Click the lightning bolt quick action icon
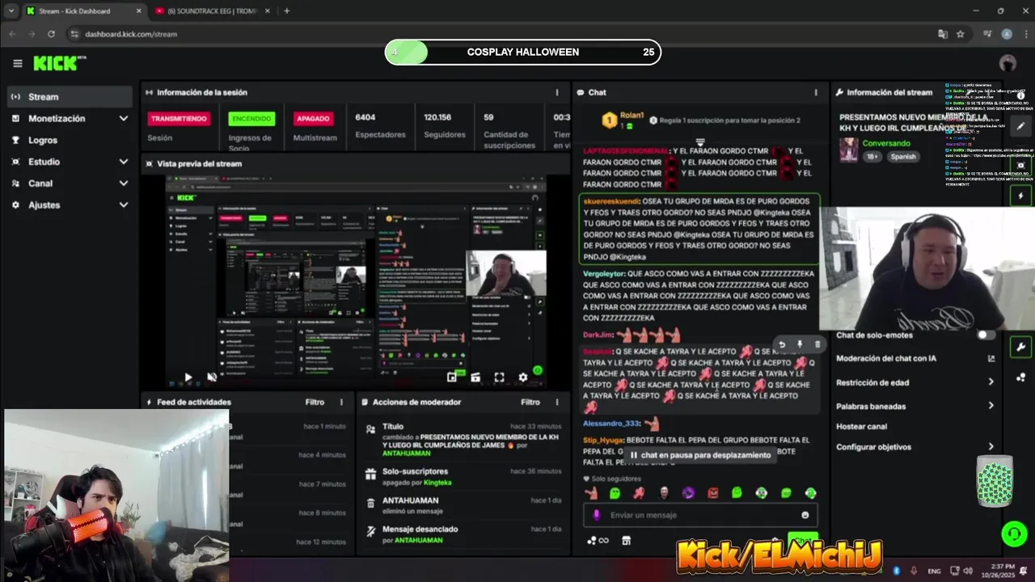The height and width of the screenshot is (582, 1035). point(1020,196)
